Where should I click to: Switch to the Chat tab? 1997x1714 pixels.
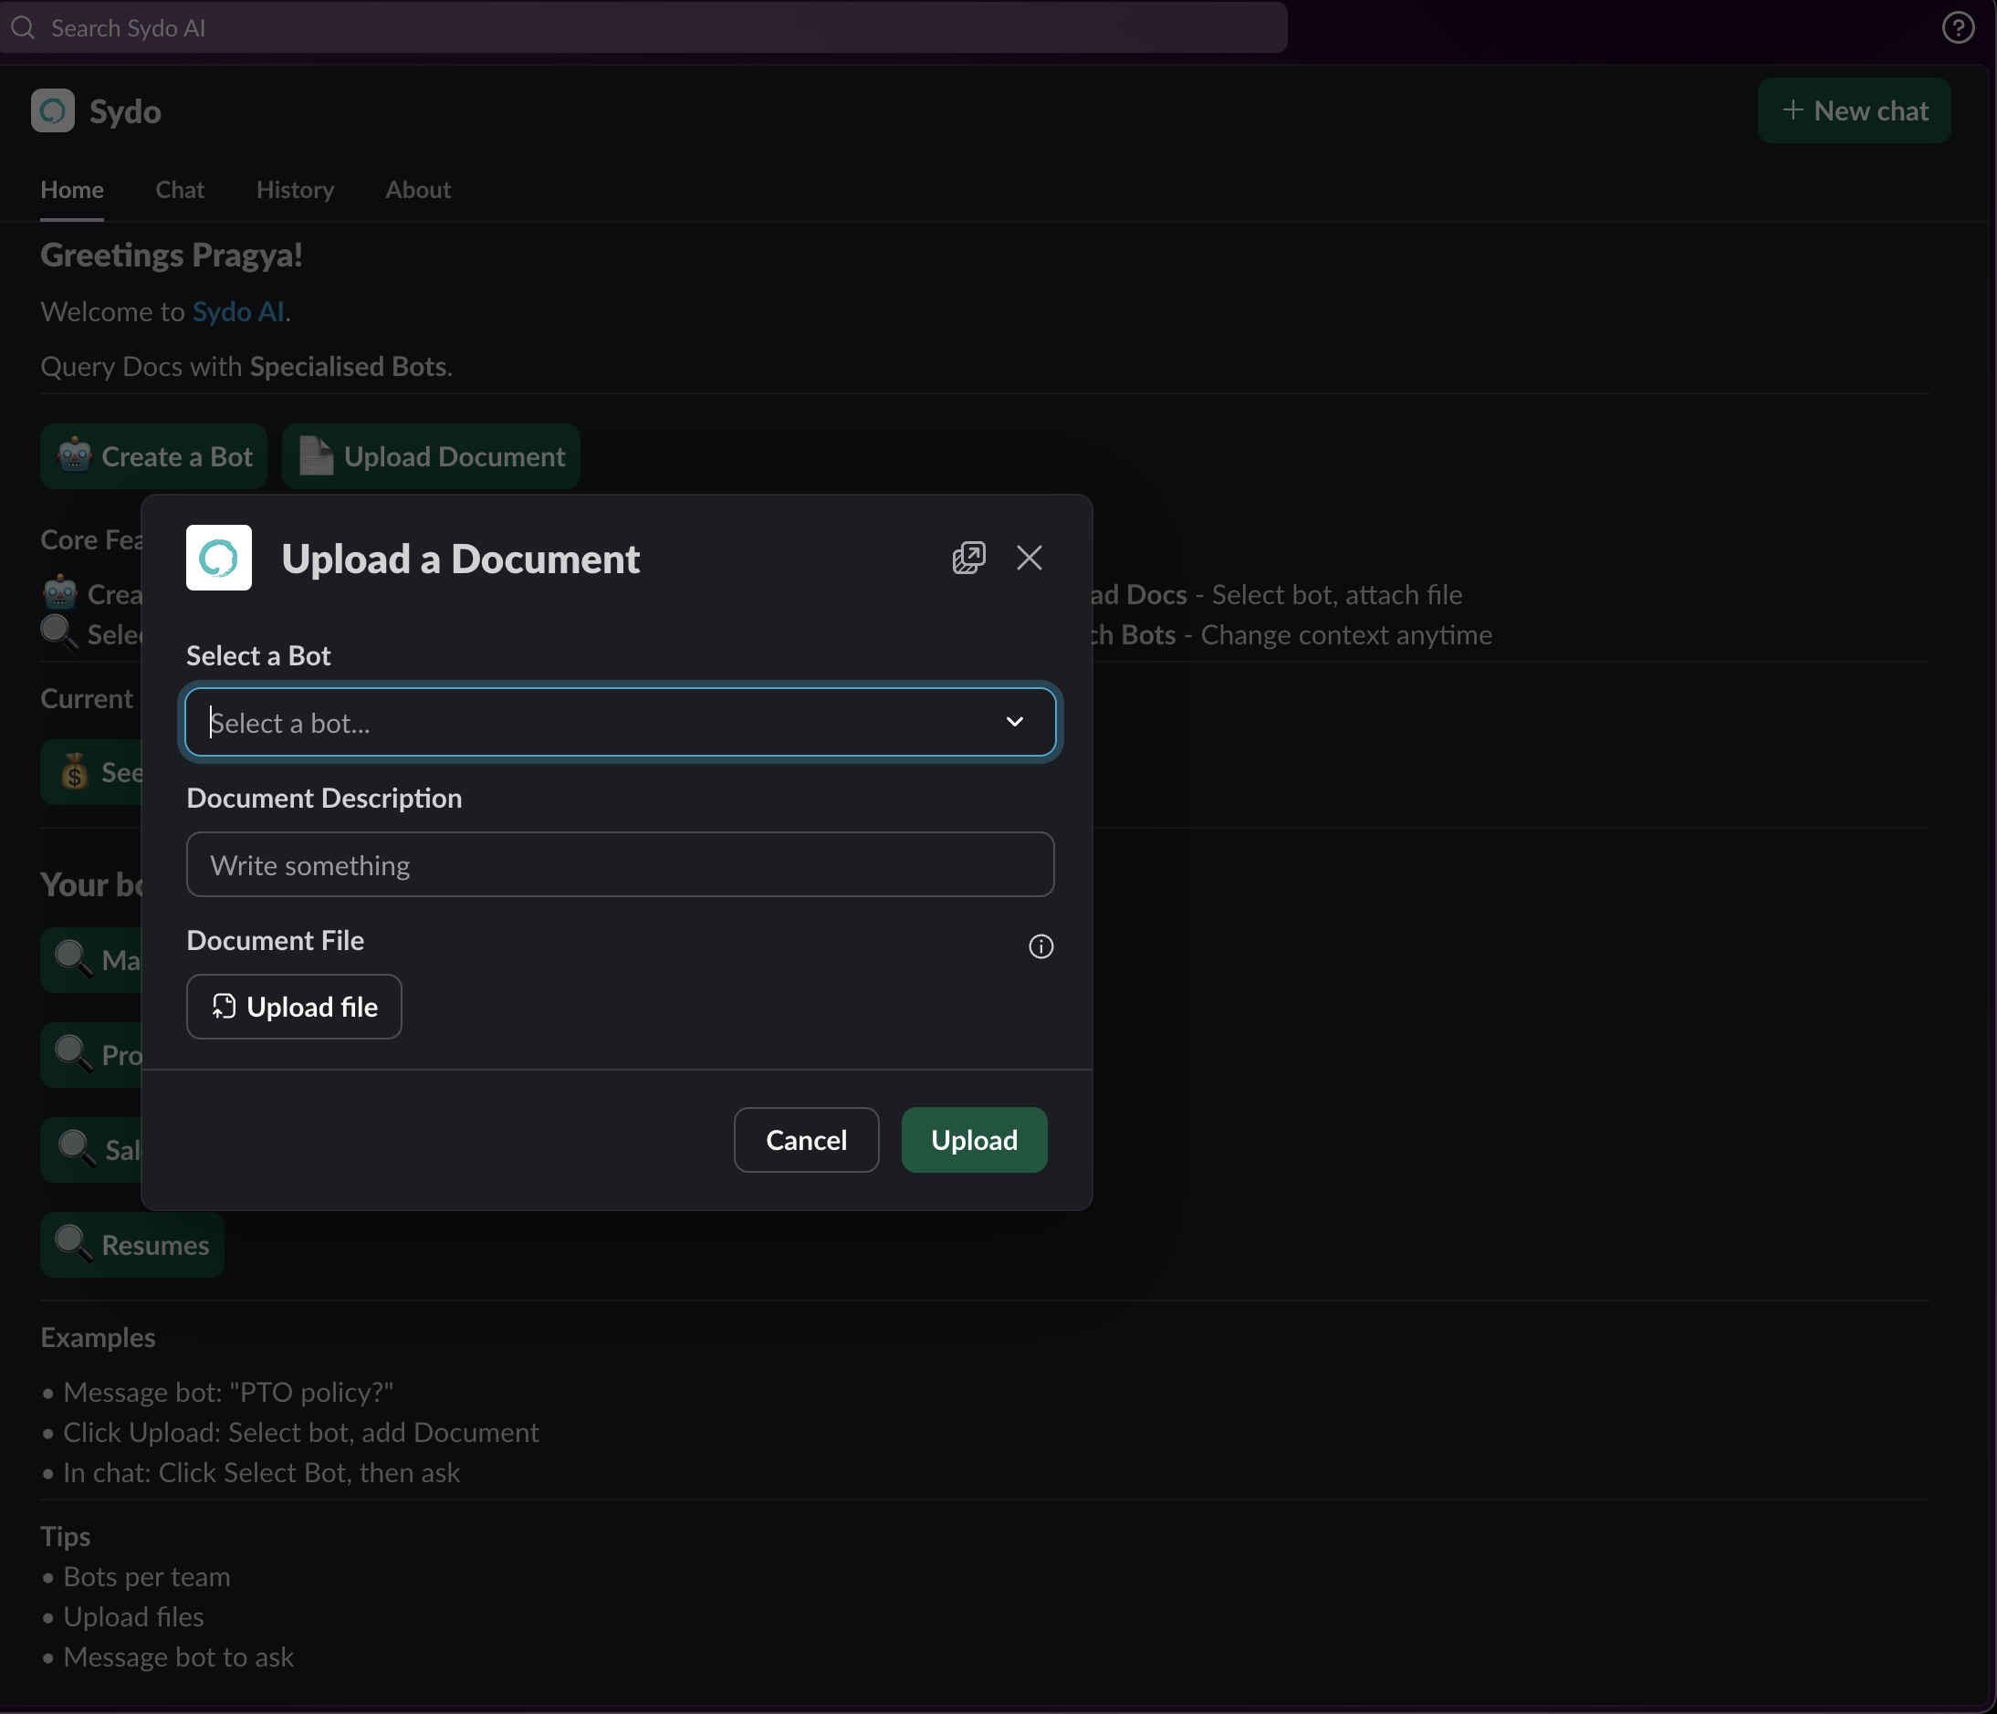180,190
